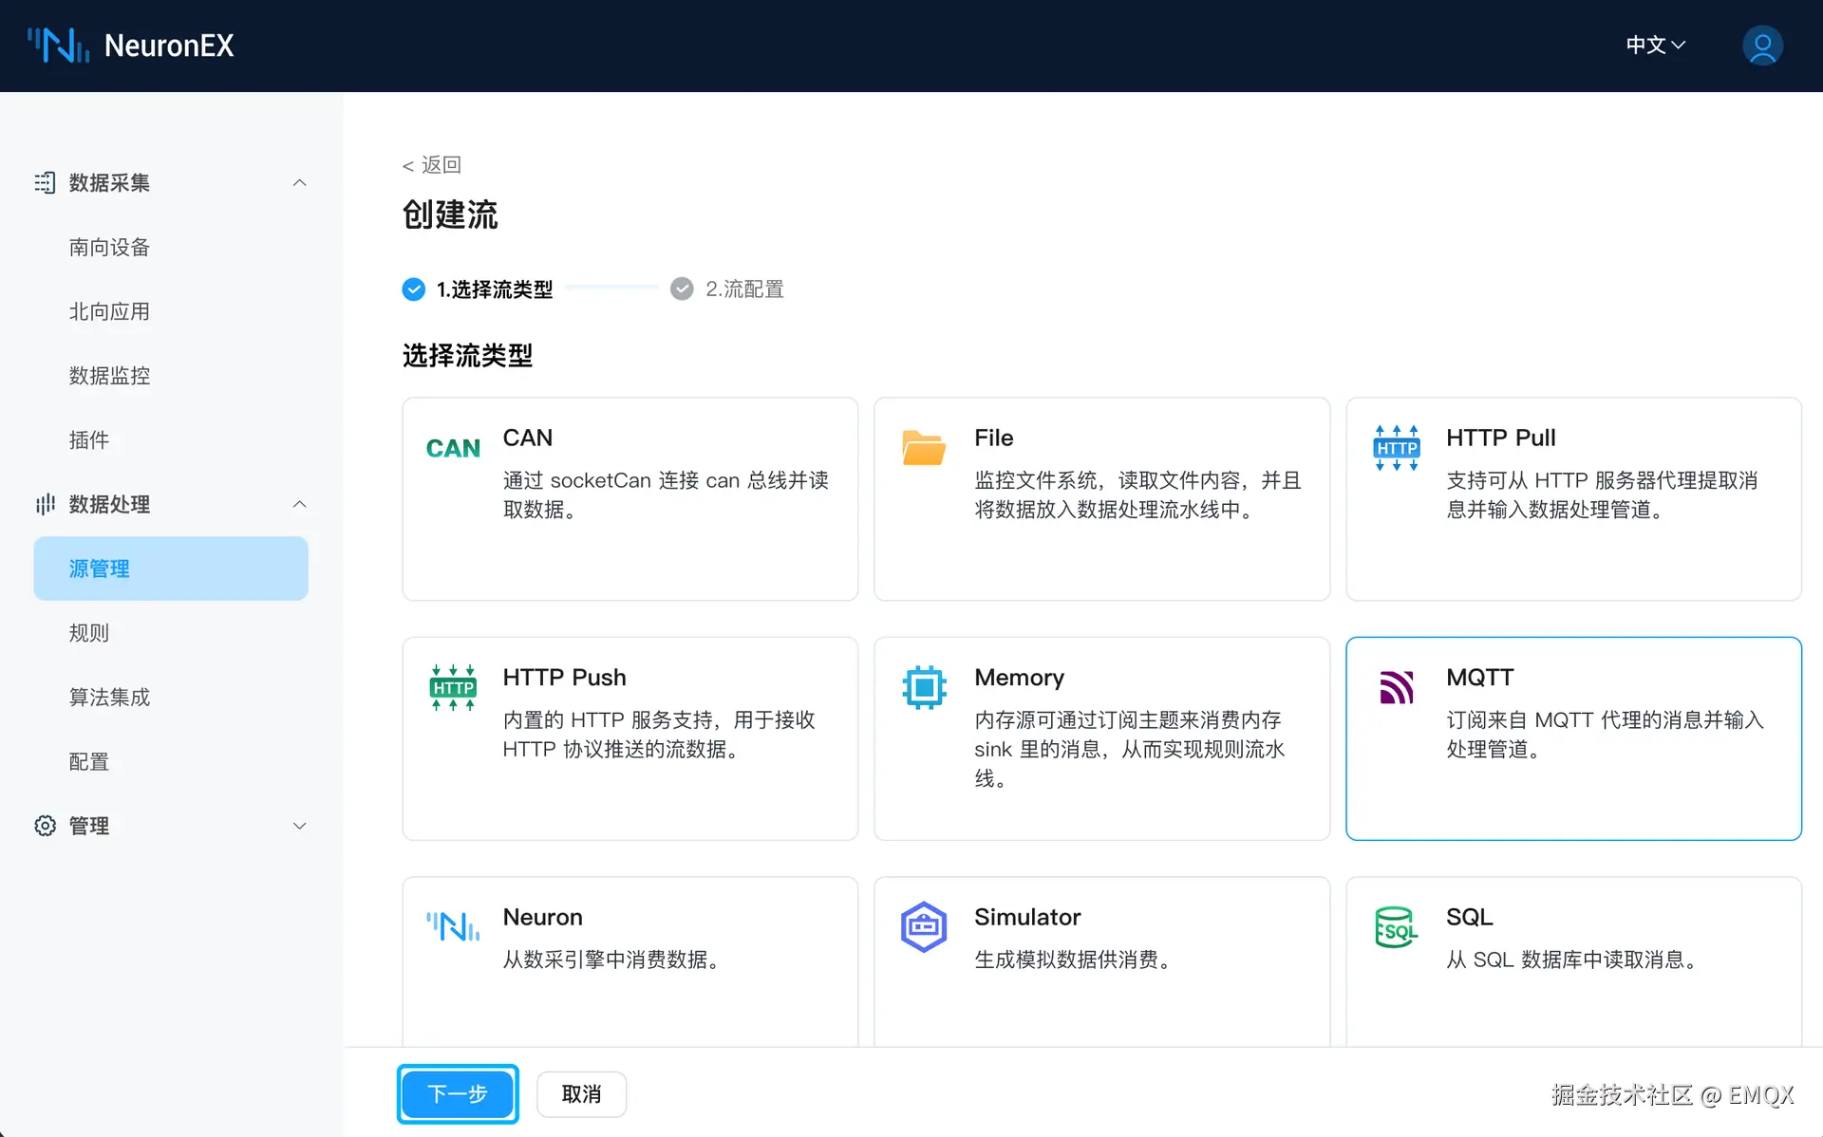This screenshot has height=1137, width=1823.
Task: Click the HTTP Pull icon
Action: pos(1396,448)
